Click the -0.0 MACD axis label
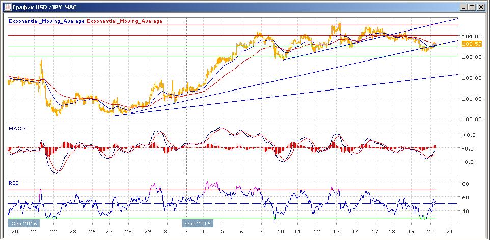 point(469,148)
